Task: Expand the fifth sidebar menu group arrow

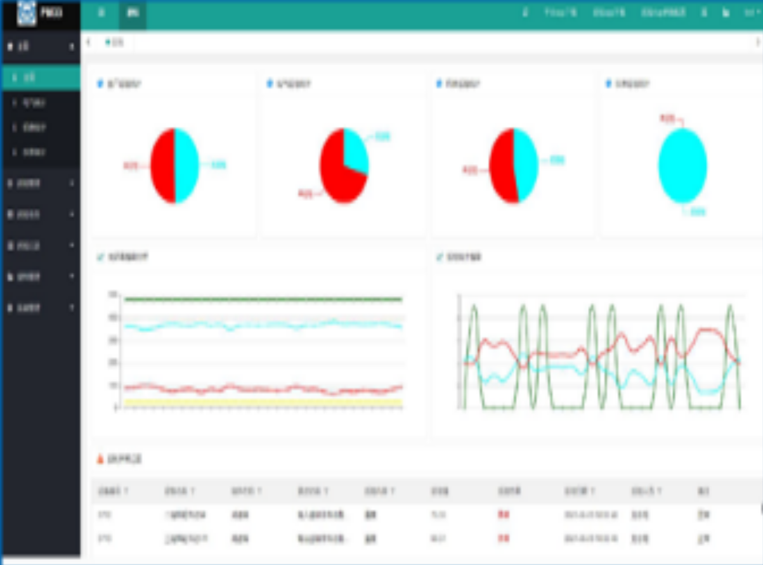Action: (x=72, y=276)
